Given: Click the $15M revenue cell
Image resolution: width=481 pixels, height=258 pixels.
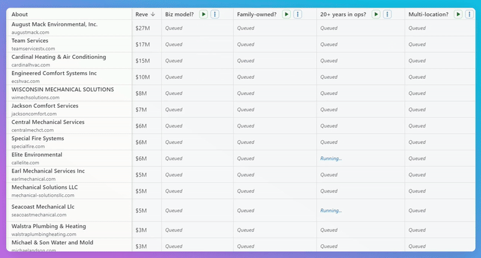Looking at the screenshot, I should (147, 60).
